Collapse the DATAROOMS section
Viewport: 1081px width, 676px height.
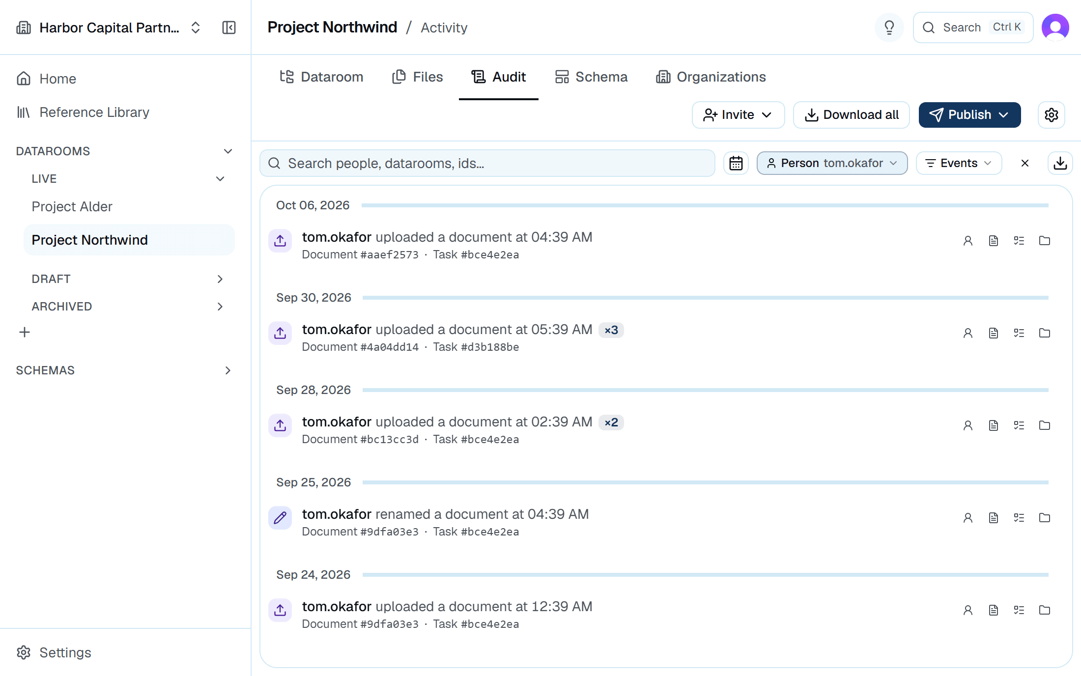228,151
